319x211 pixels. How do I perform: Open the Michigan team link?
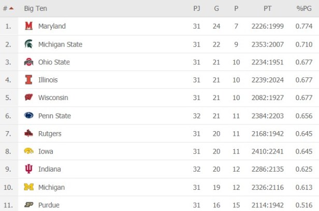pyautogui.click(x=52, y=187)
